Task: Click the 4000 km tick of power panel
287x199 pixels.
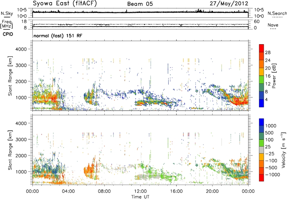Action: tap(21, 49)
